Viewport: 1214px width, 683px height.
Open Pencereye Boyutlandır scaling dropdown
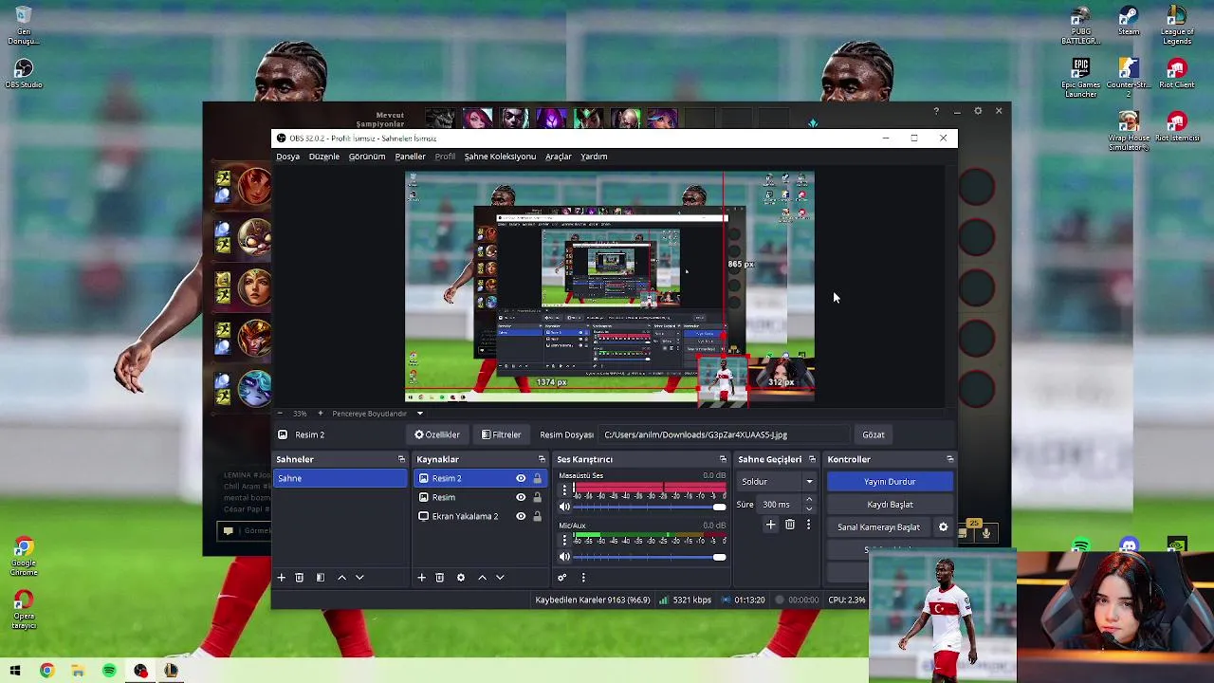[x=377, y=414]
